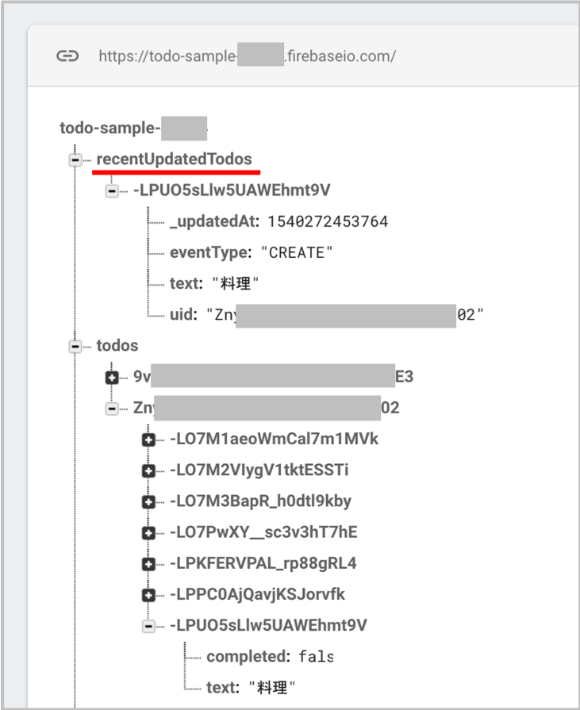Click the uid key label
Screen dimensions: 580x710
(183, 314)
